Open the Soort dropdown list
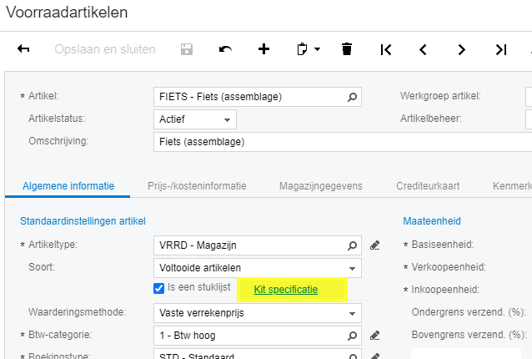Viewport: 532px width, 359px height. tap(354, 268)
